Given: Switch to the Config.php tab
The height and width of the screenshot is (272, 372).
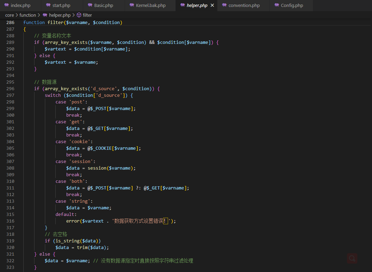Looking at the screenshot, I should point(291,6).
